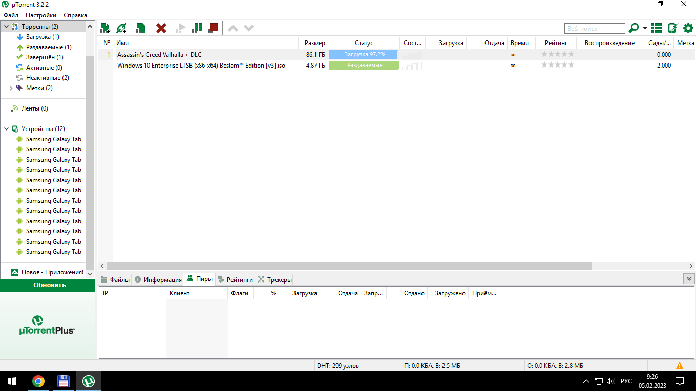Sort torrents by the Статус column

click(x=364, y=43)
